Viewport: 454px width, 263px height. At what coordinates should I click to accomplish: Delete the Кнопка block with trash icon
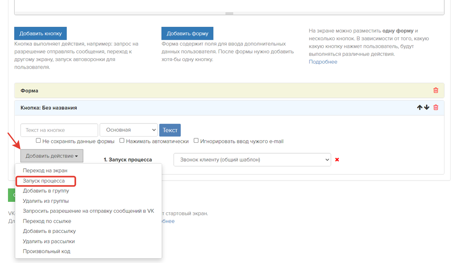(x=436, y=108)
